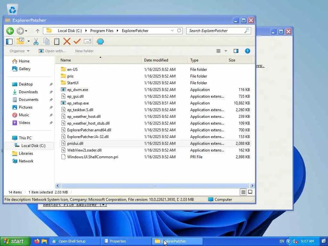Expand the address bar history dropdown

click(172, 30)
